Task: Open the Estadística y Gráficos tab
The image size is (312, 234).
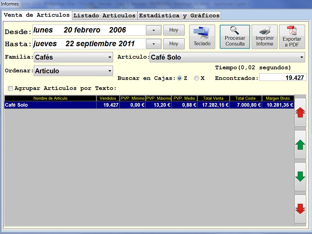Action: click(x=179, y=15)
